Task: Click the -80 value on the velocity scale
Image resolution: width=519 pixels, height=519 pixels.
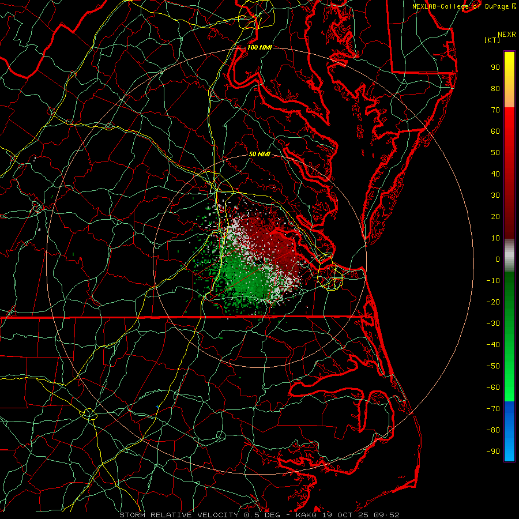Action: click(493, 430)
